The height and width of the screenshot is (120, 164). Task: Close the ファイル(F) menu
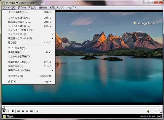click(x=9, y=8)
